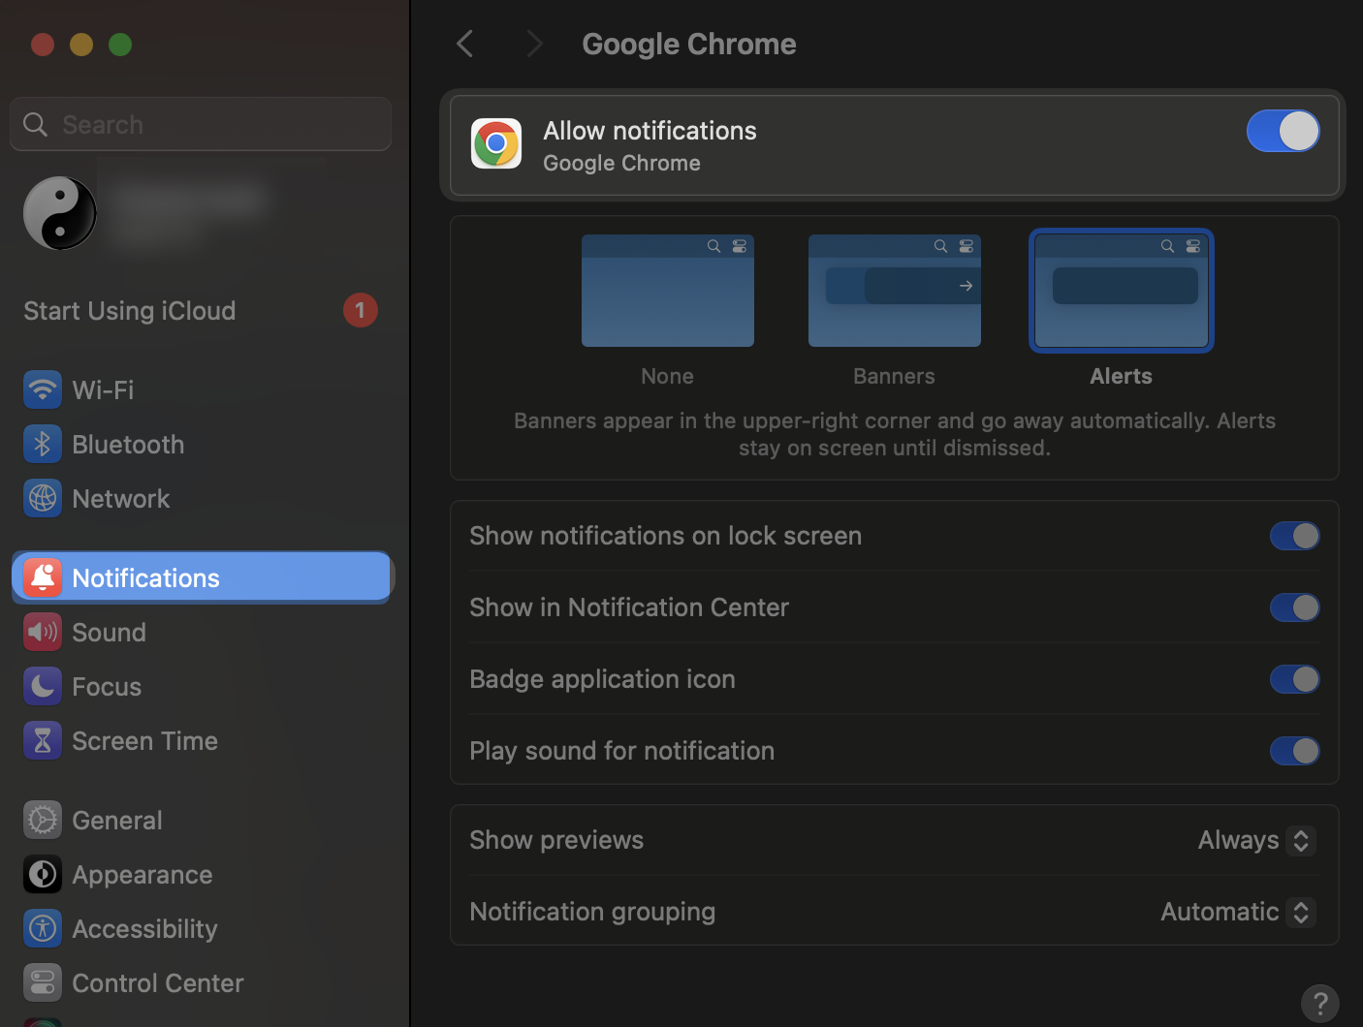The width and height of the screenshot is (1363, 1027).
Task: Open Screen Time settings pane
Action: click(x=202, y=741)
